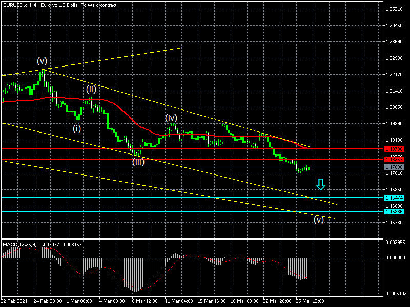This screenshot has height=307, width=410.
Task: Click the cyan 1.16474 price tag
Action: coord(394,198)
